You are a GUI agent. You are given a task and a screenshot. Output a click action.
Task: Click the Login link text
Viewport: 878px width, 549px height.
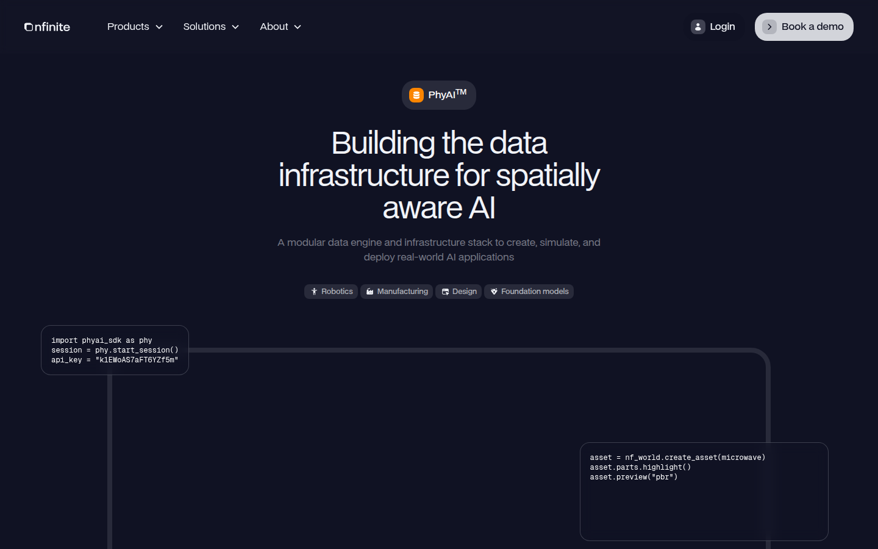click(x=722, y=27)
